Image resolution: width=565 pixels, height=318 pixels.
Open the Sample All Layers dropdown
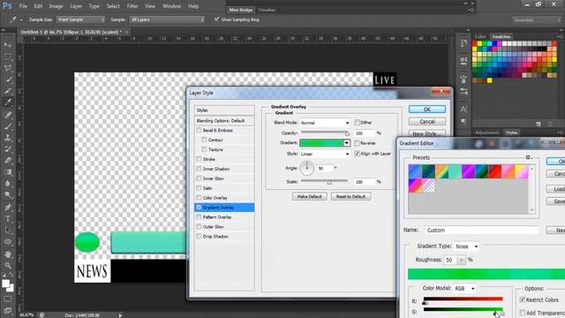tap(167, 19)
